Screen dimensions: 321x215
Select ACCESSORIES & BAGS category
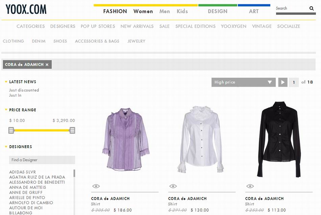[x=97, y=41]
